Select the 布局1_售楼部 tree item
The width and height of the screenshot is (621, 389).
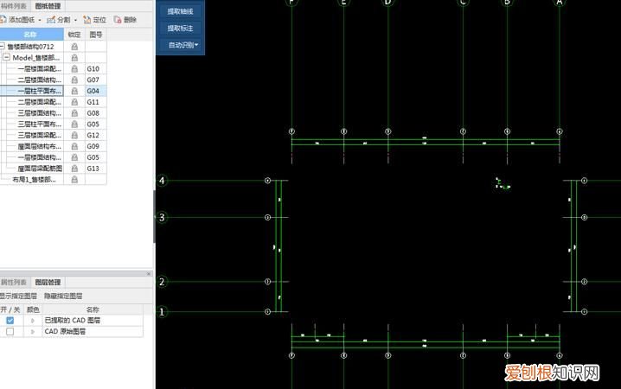click(36, 180)
